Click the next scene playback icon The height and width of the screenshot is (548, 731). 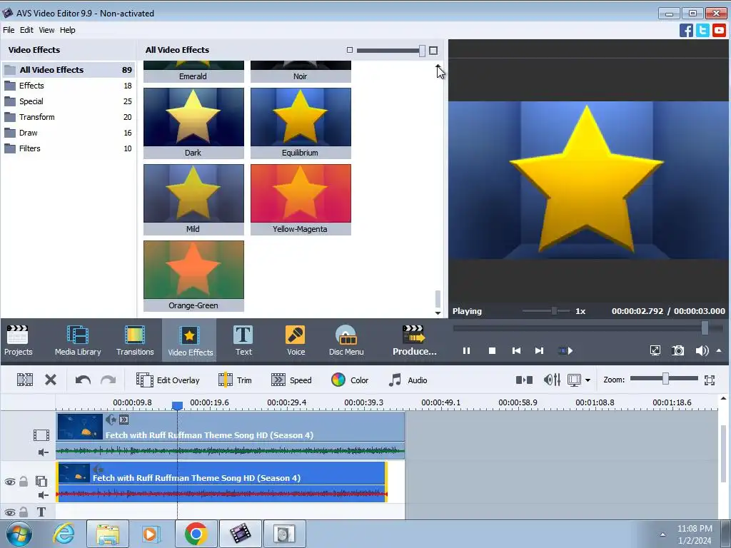(565, 351)
